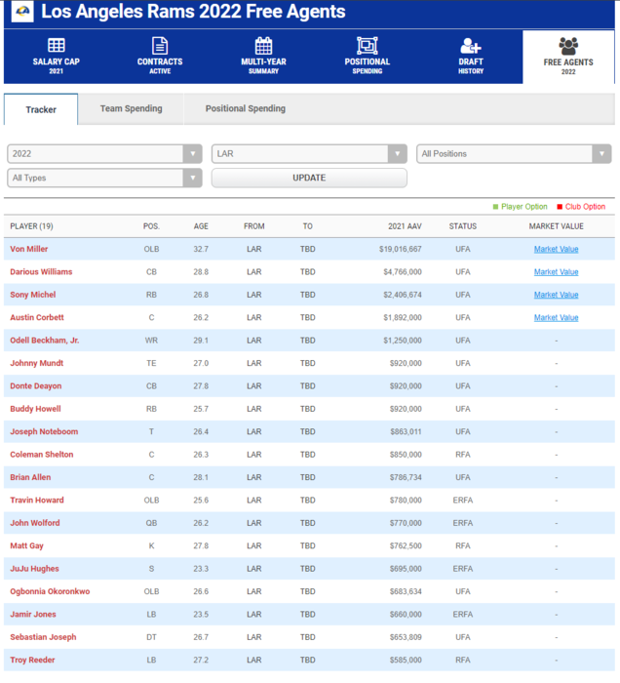
Task: Open the Salary Cap 2021 icon
Action: pyautogui.click(x=57, y=46)
